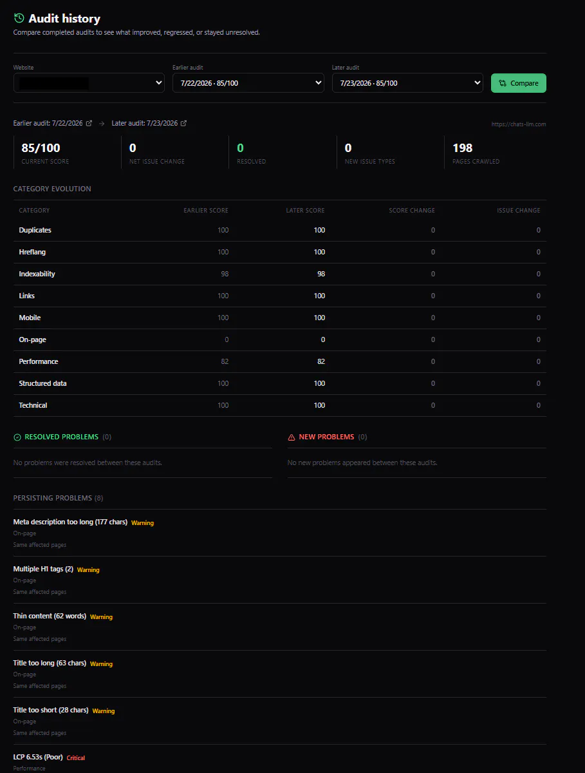Select the On-page category row

pos(280,339)
